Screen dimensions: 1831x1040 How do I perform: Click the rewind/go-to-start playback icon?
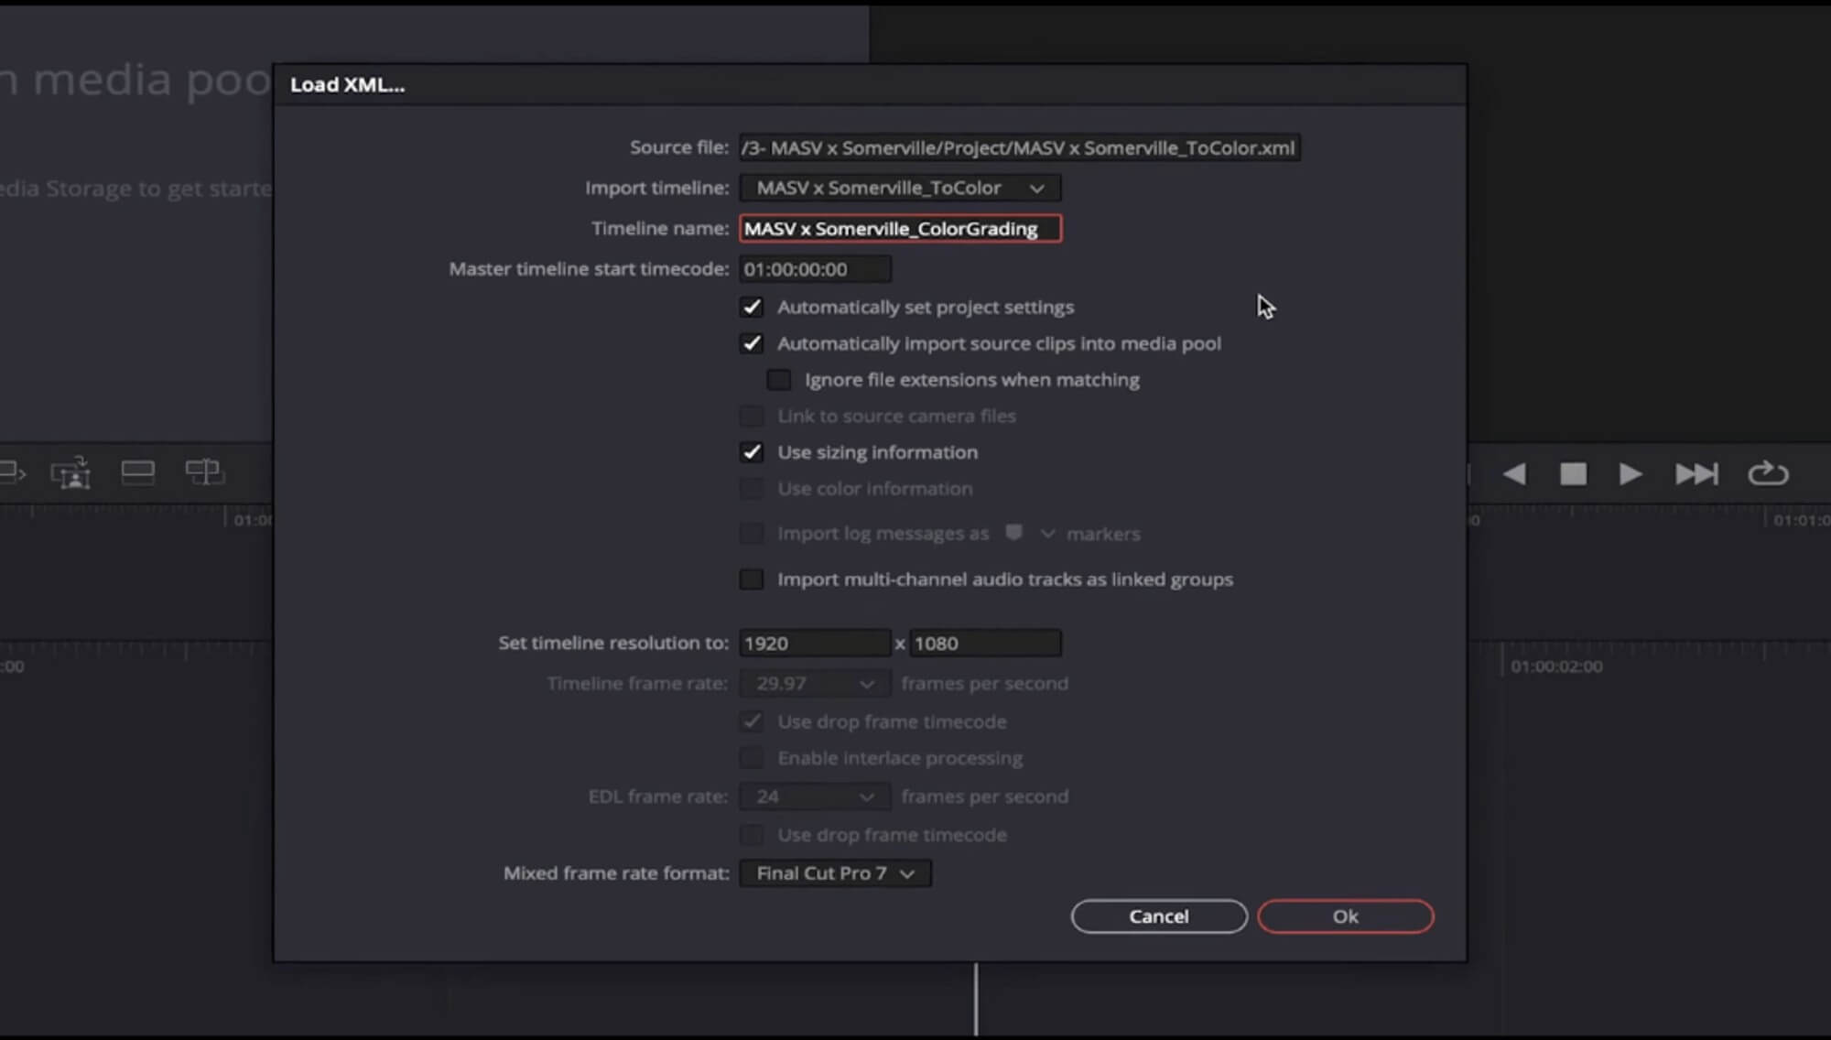click(x=1515, y=474)
